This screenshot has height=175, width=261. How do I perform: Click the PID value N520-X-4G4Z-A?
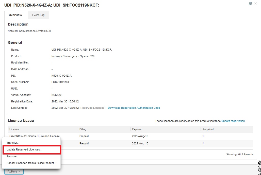62,76
